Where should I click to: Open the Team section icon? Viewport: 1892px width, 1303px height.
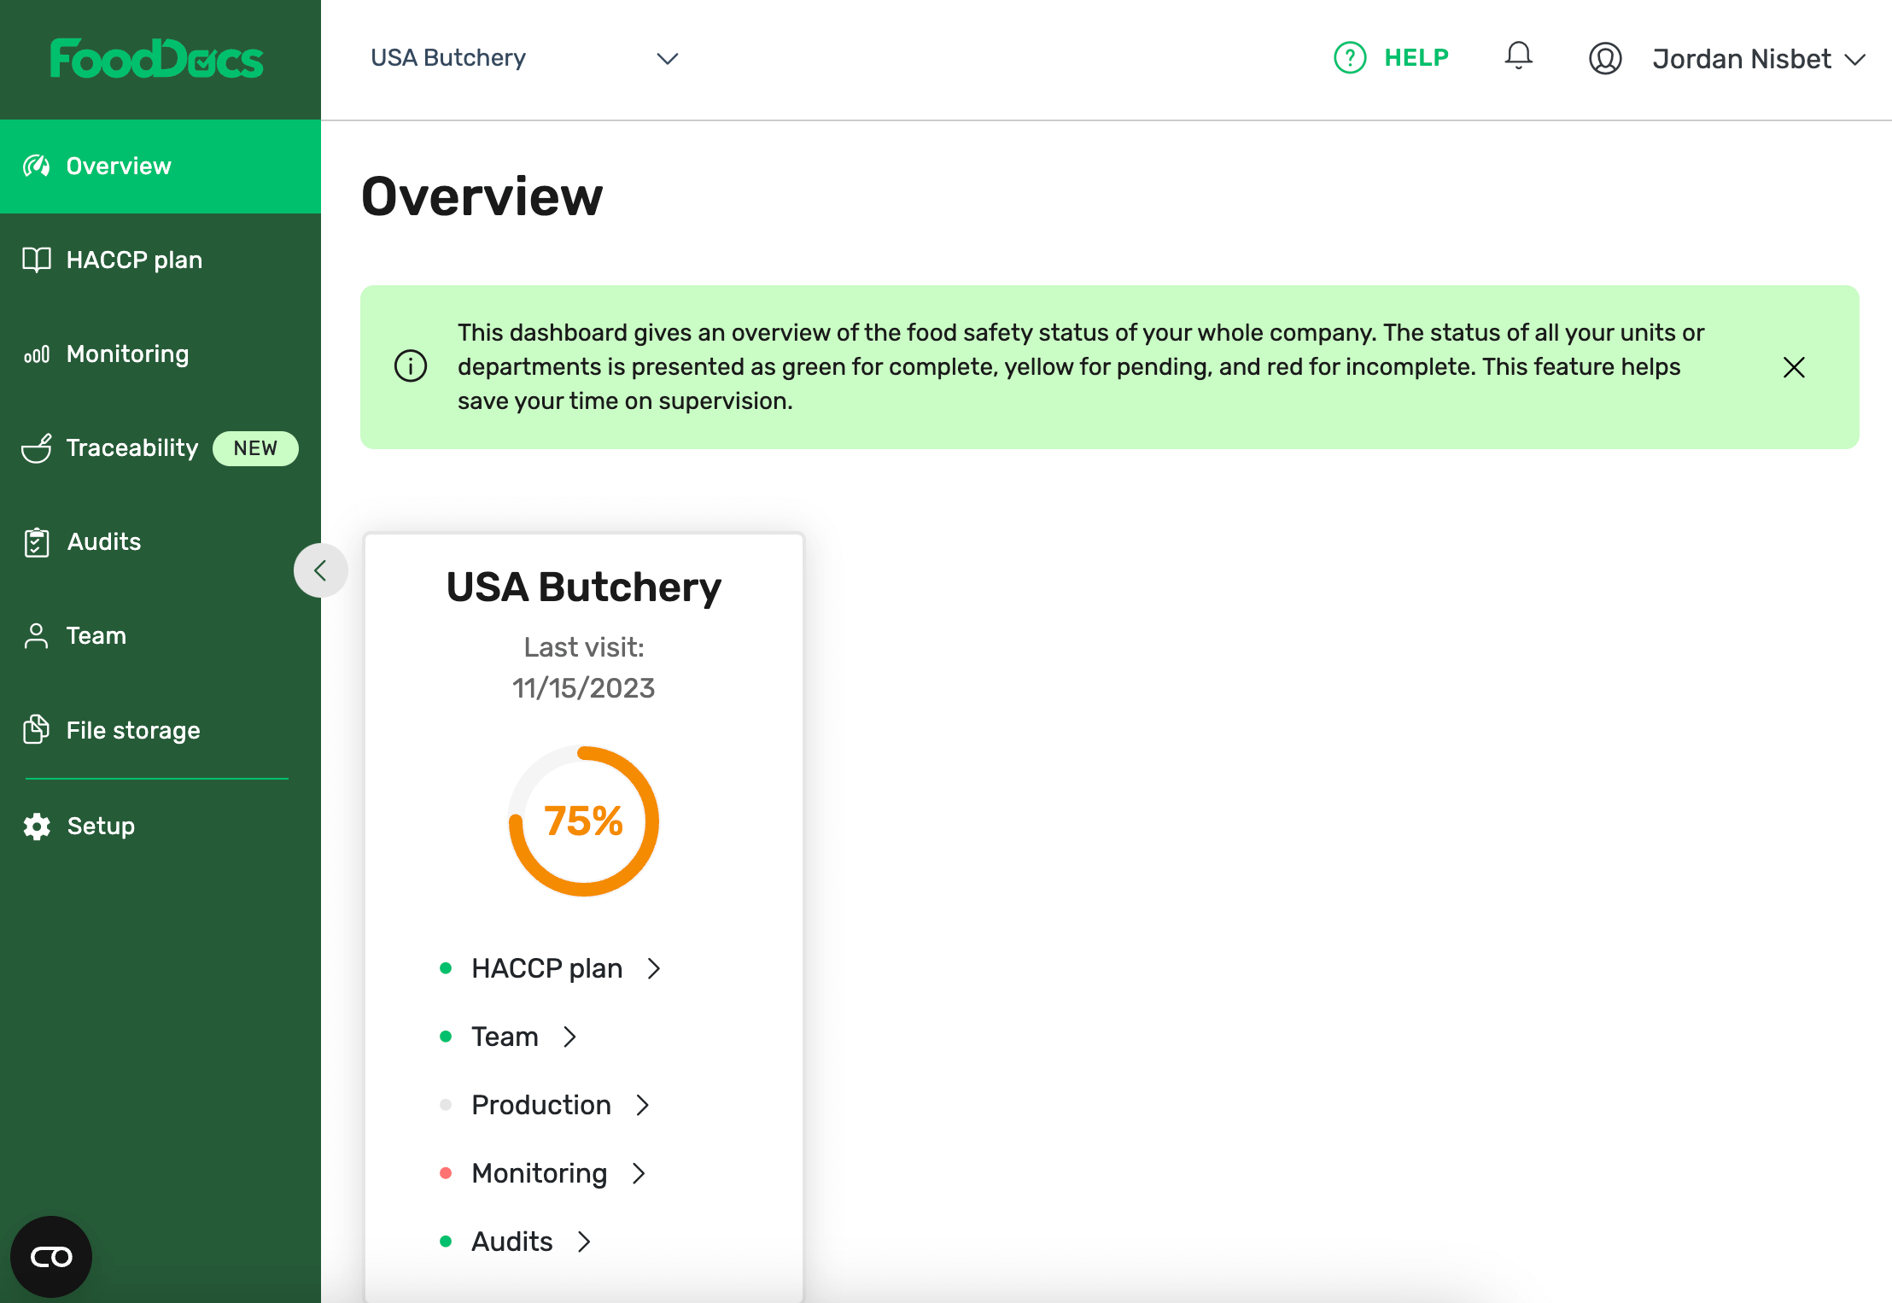point(36,635)
